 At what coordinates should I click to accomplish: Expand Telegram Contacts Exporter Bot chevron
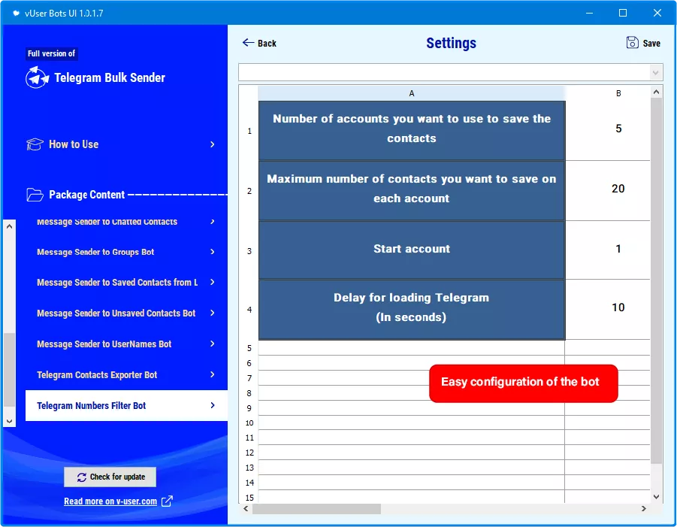(x=213, y=374)
